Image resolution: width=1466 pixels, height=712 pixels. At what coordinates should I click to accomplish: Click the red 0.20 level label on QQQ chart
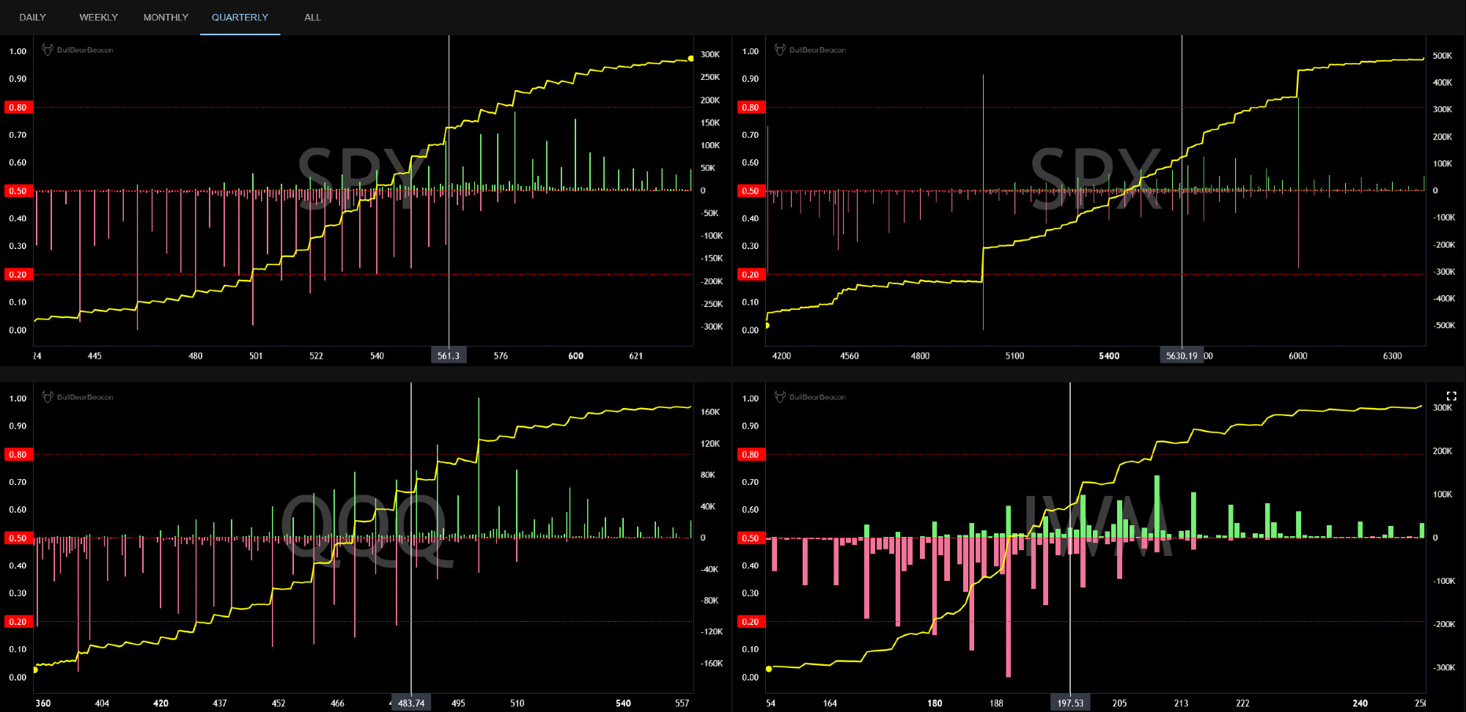click(18, 622)
